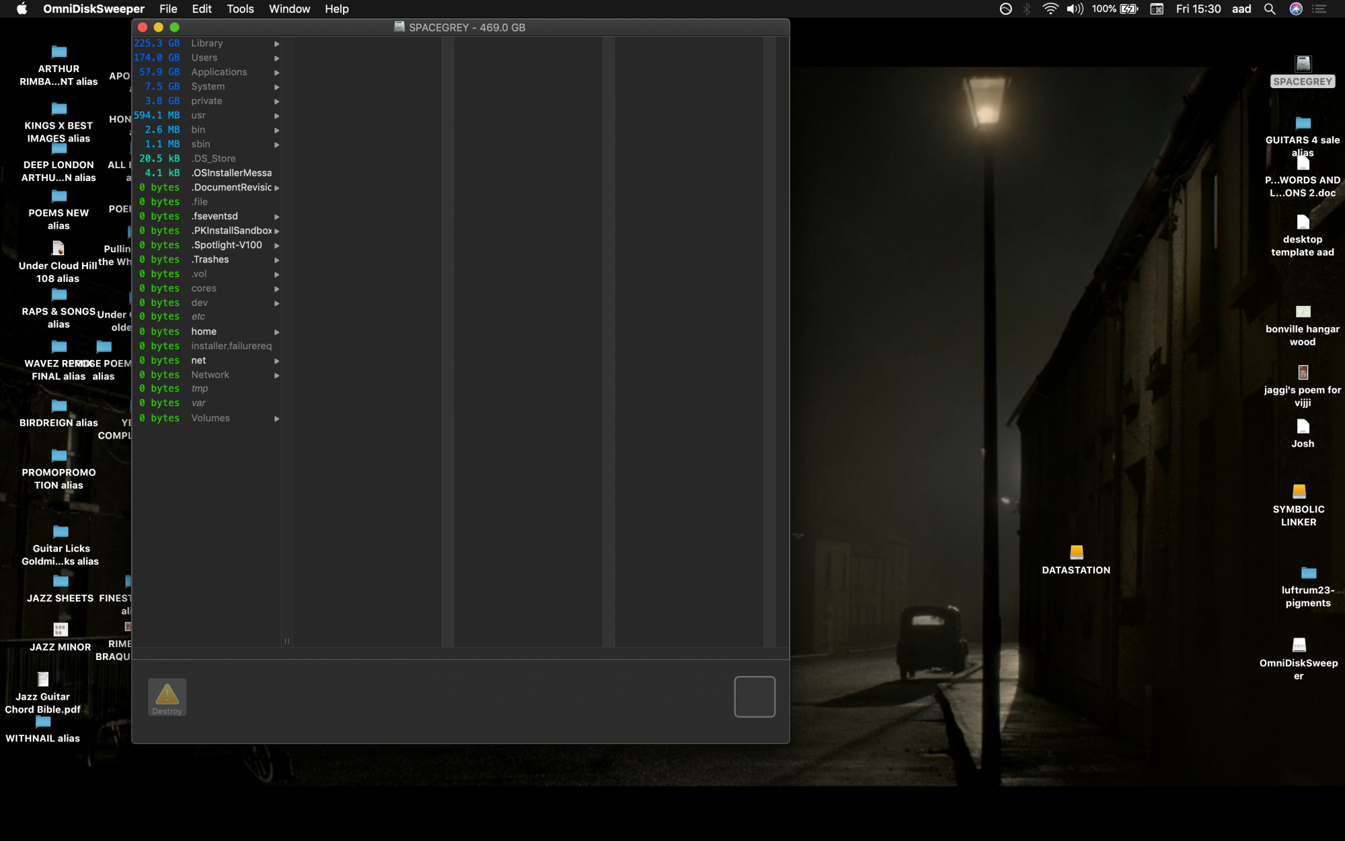Open the OmniDiskSweeper menu
1345x841 pixels.
pos(93,9)
